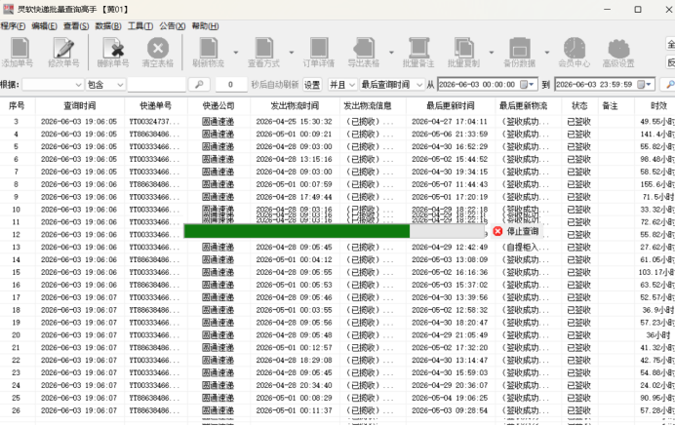Click the 备份数据 toolbar icon
This screenshot has height=426, width=675.
point(520,48)
